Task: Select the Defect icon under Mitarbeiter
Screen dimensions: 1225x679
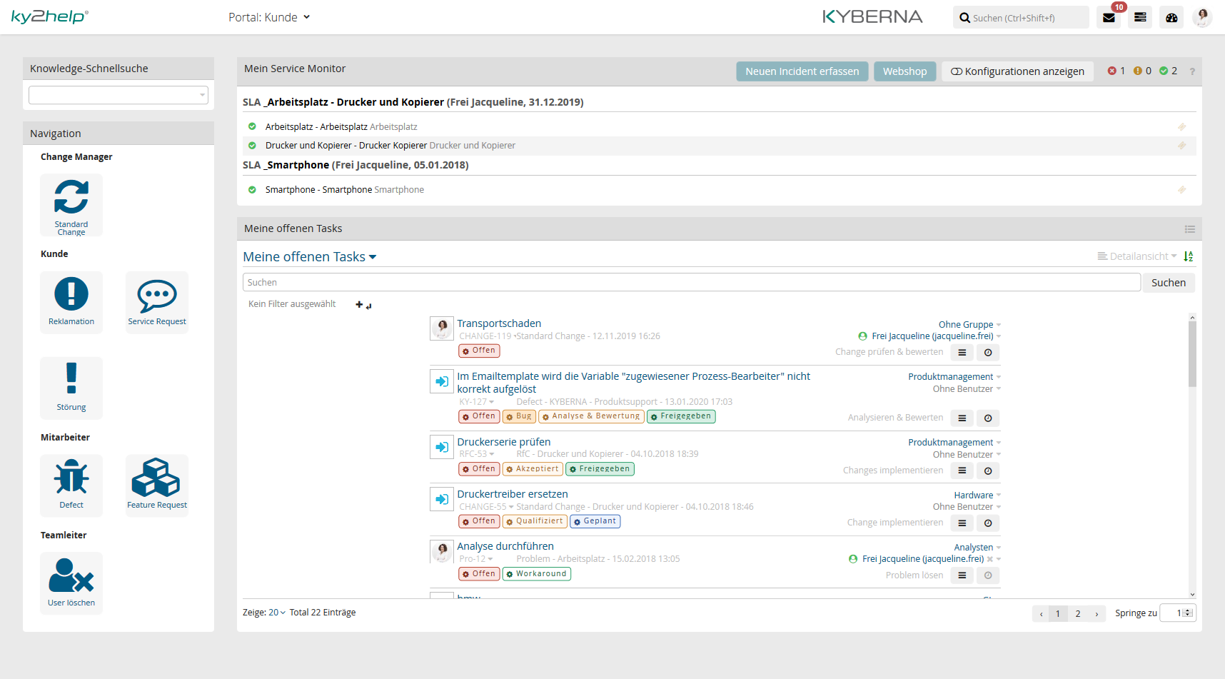Action: coord(71,485)
